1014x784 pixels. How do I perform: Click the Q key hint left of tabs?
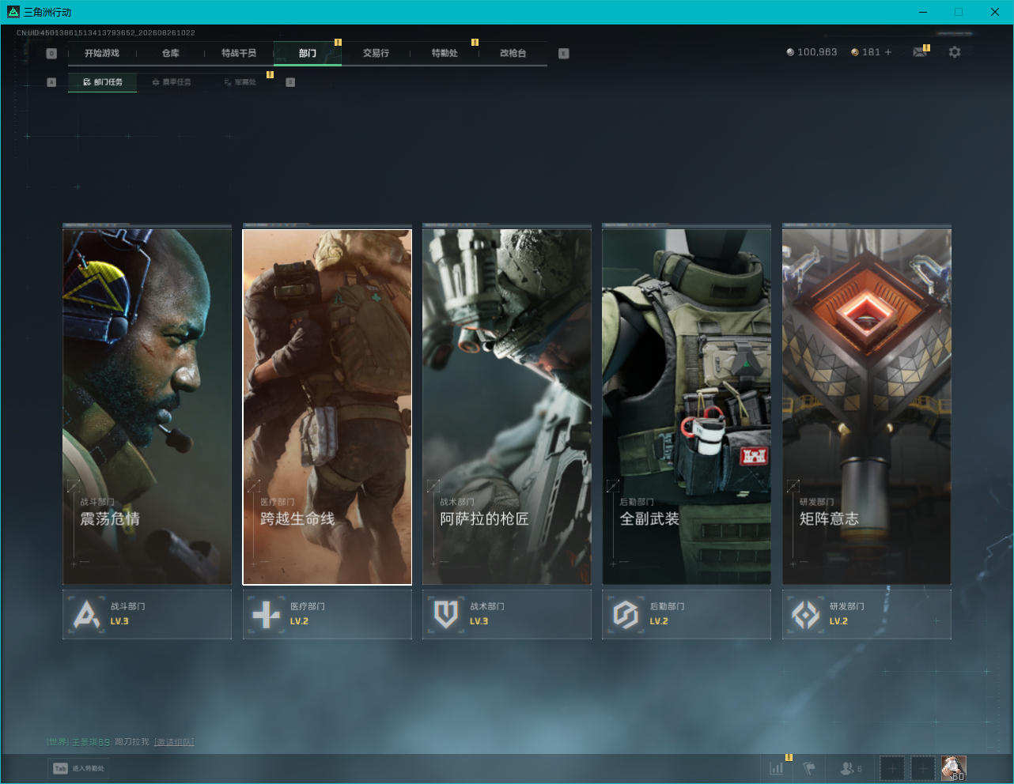(51, 53)
